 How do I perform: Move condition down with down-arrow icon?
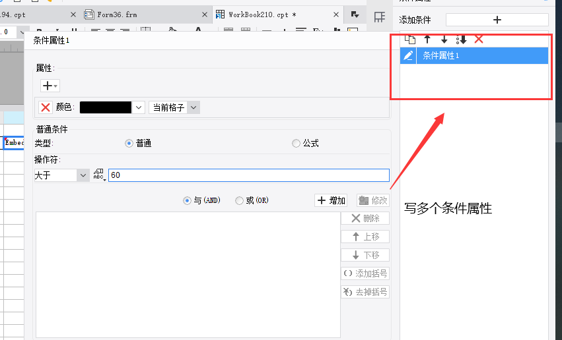tap(444, 40)
